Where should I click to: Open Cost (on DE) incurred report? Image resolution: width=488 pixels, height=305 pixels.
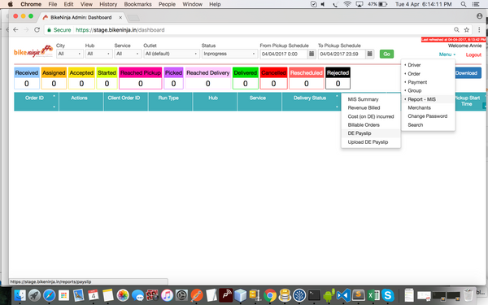pos(371,116)
